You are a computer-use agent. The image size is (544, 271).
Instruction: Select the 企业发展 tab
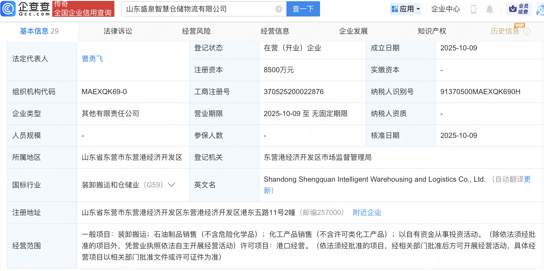[x=353, y=31]
